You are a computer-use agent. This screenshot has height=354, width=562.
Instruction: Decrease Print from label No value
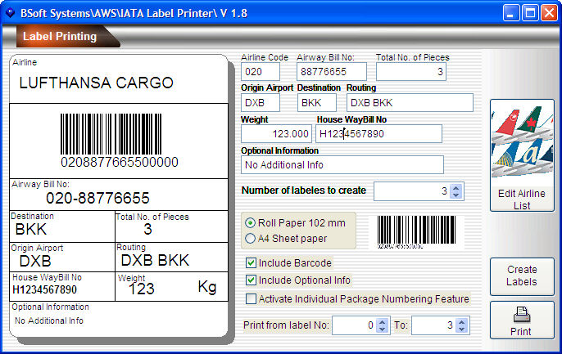pos(382,329)
